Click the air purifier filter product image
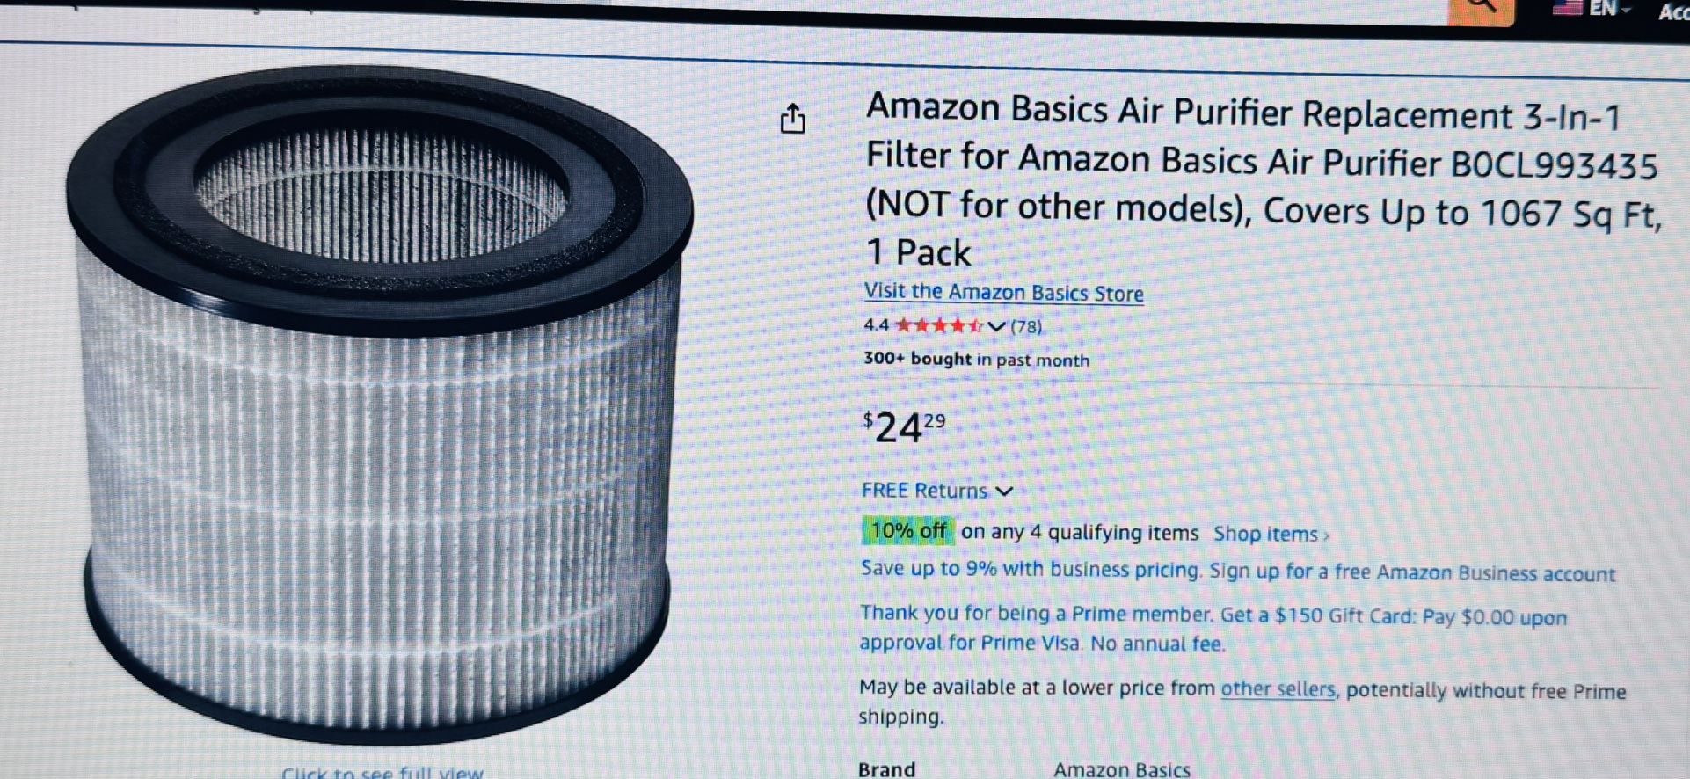 pyautogui.click(x=380, y=404)
